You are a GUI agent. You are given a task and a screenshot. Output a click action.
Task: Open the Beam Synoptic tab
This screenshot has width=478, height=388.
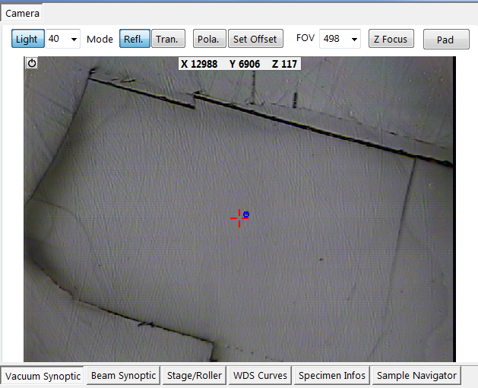click(x=122, y=376)
